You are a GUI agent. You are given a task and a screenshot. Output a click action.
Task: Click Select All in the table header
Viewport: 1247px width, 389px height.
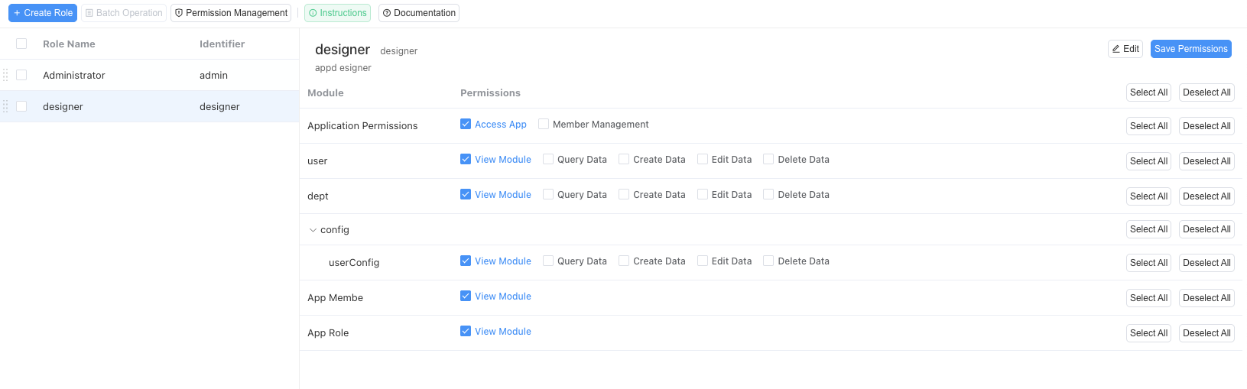click(1148, 92)
